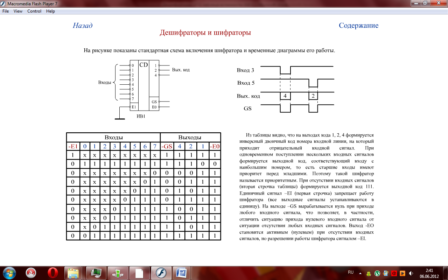The width and height of the screenshot is (448, 280).
Task: Click the 'Вых. код' timing diagram label
Action: [248, 96]
